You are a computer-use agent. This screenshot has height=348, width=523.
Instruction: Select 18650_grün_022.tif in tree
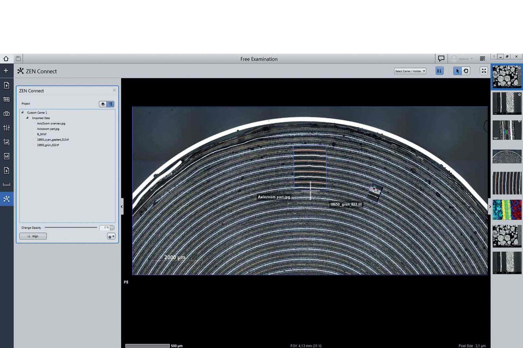[x=48, y=145]
